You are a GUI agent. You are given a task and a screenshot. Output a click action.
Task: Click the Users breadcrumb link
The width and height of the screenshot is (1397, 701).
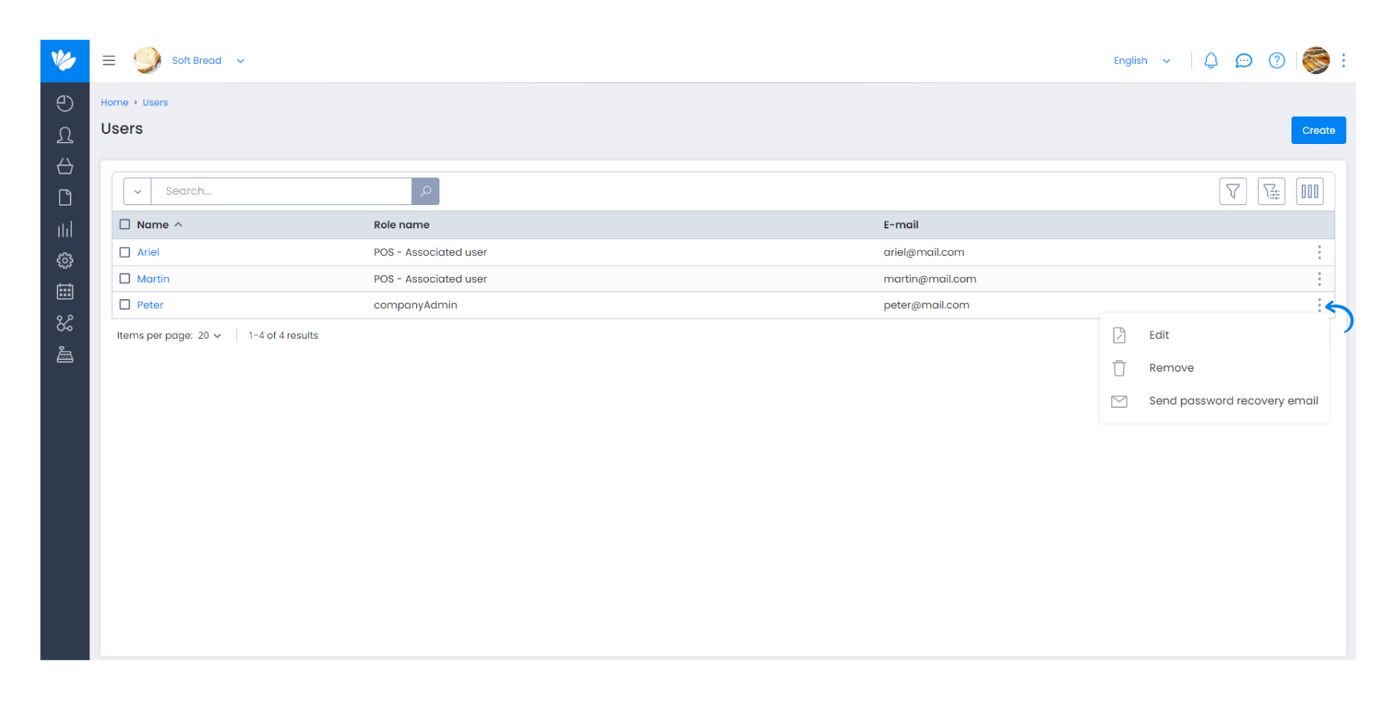[155, 103]
